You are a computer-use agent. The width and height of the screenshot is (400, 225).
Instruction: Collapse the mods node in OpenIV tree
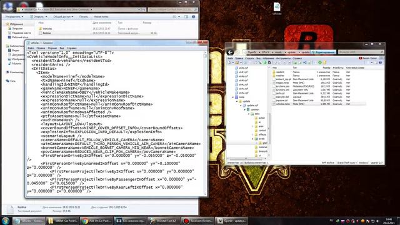click(x=232, y=97)
